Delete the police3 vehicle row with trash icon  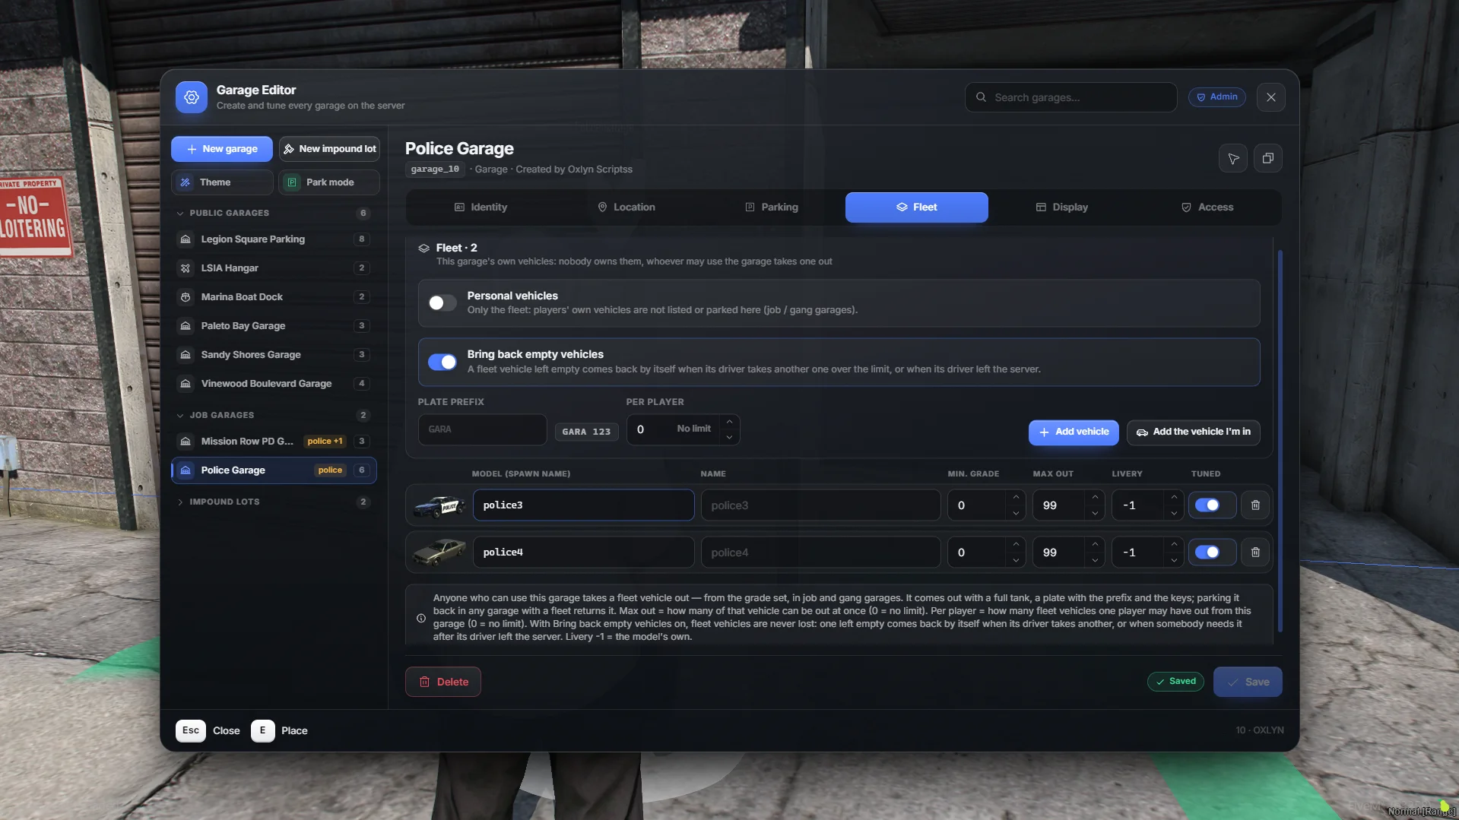pos(1255,505)
